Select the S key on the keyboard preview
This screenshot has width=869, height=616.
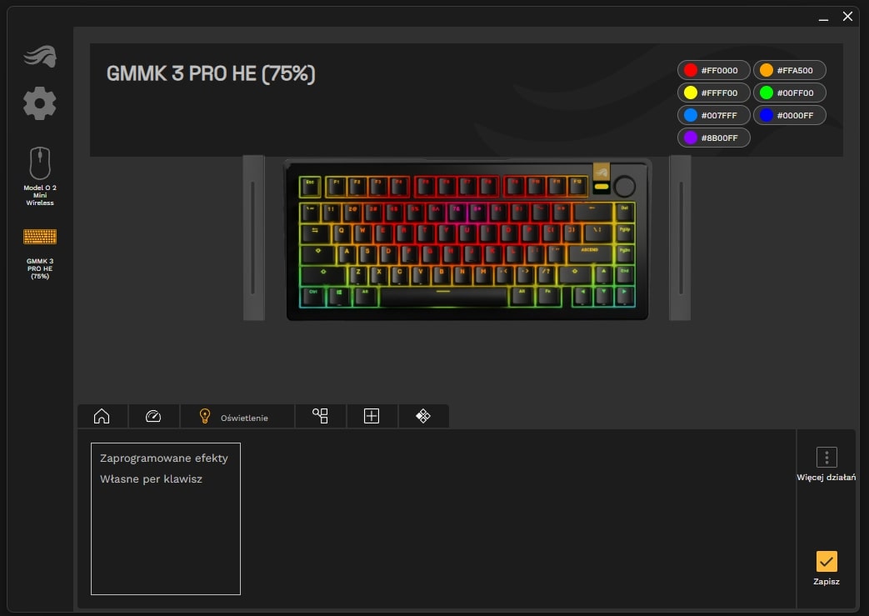tap(367, 254)
